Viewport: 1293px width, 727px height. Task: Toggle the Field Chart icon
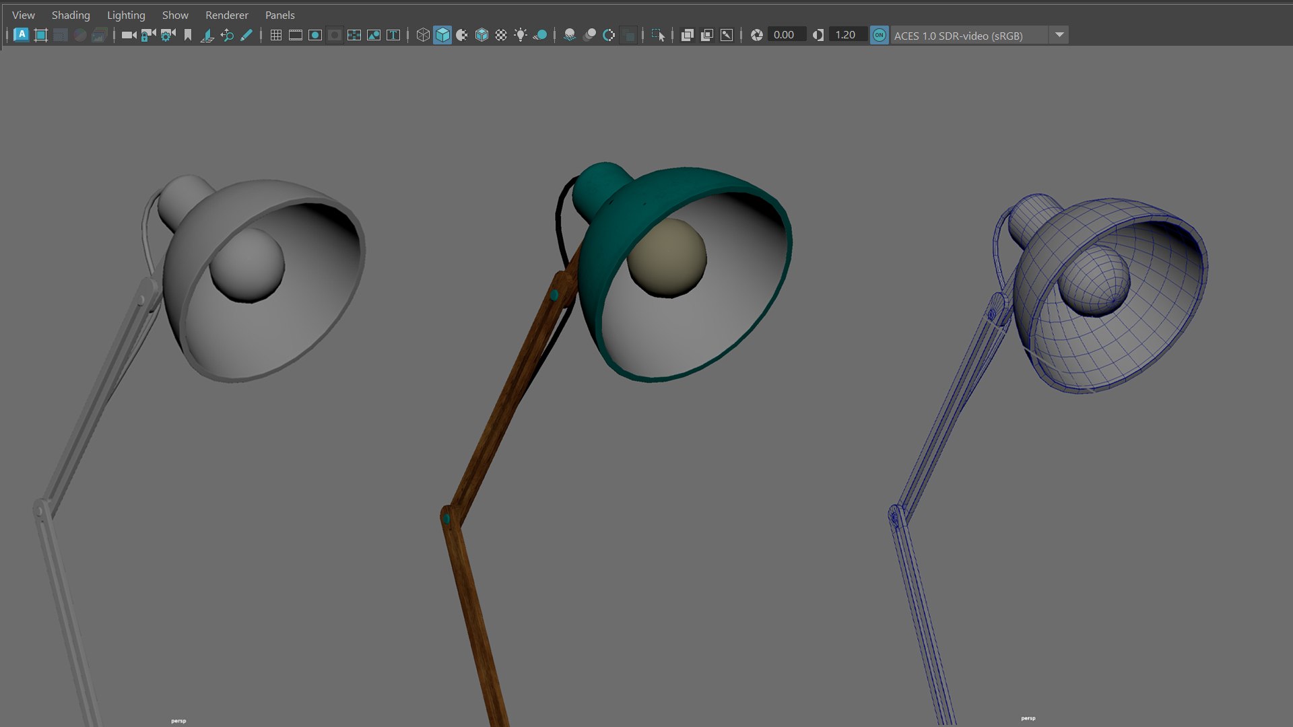pos(354,35)
